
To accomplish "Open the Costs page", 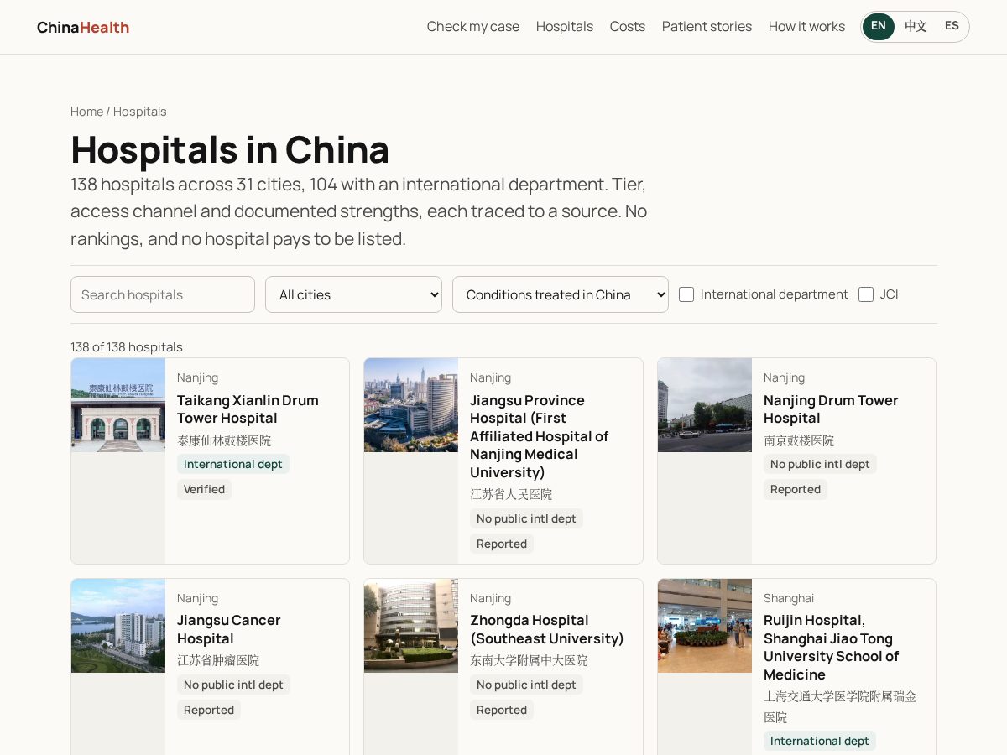I will (628, 27).
